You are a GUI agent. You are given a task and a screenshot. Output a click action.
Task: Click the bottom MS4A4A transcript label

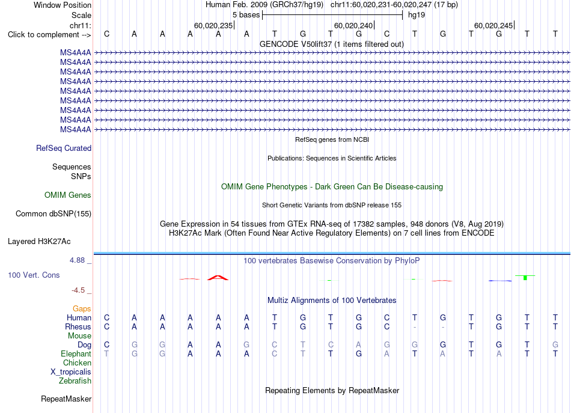tap(75, 129)
